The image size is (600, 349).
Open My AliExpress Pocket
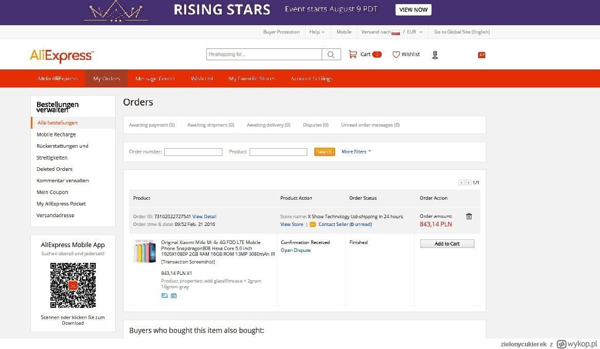61,204
